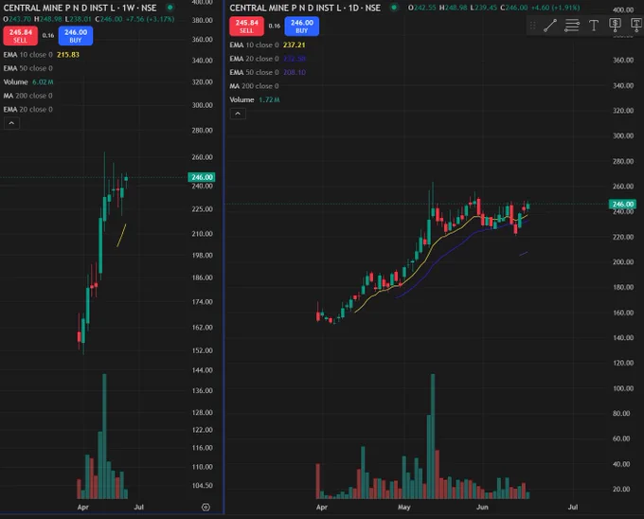Viewport: 644px width, 519px height.
Task: Click the Jun label on daily time axis
Action: (482, 507)
